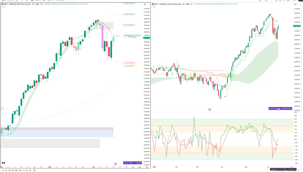
Task: Click 31,200.00 price on right chart axis
Action: click(297, 9)
